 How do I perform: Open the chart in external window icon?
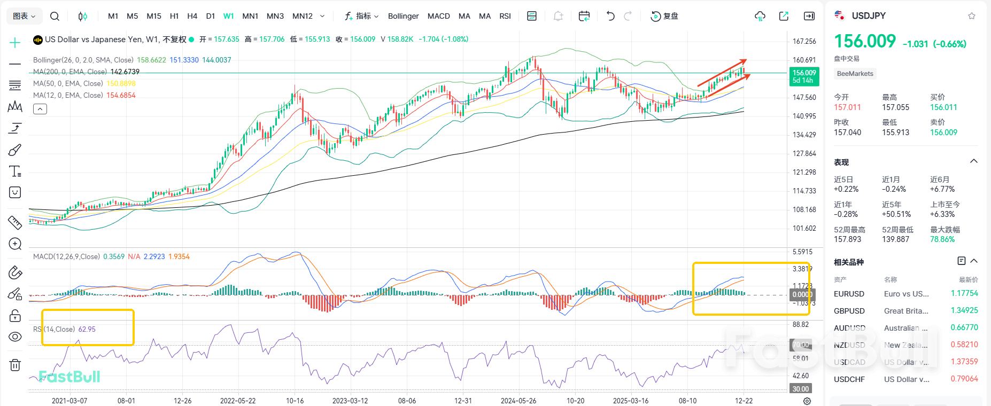tap(784, 16)
